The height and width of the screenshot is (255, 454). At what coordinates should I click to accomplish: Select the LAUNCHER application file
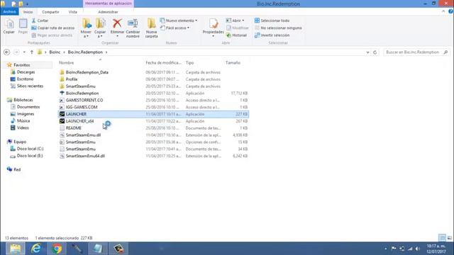pos(153,114)
